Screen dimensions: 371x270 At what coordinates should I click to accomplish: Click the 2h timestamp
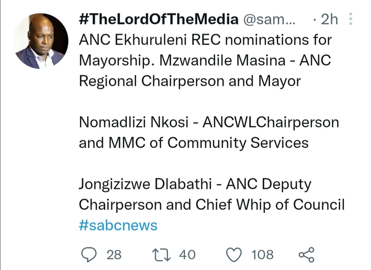[329, 19]
